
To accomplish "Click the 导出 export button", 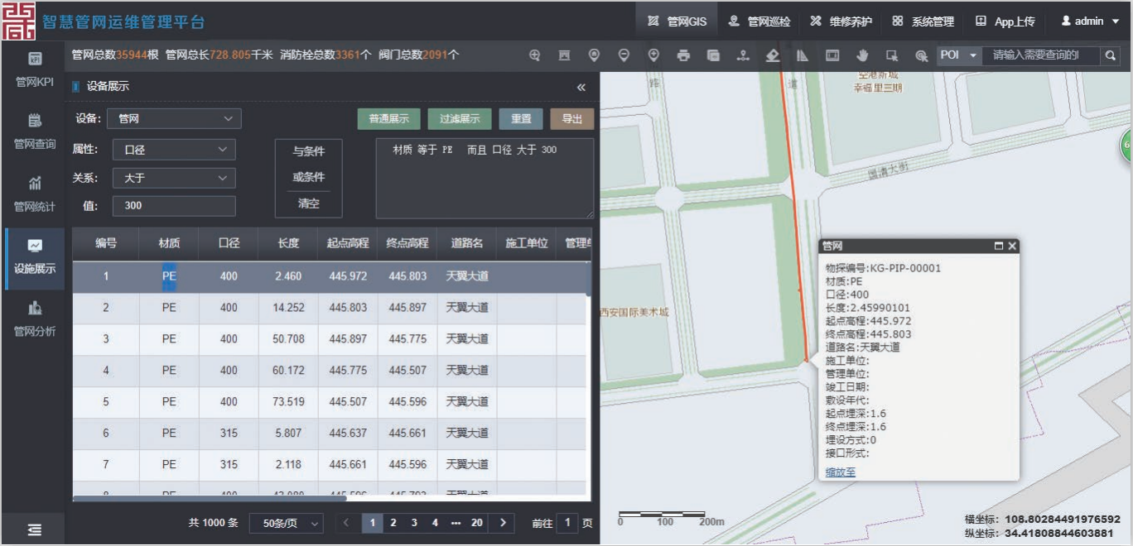I will tap(571, 119).
